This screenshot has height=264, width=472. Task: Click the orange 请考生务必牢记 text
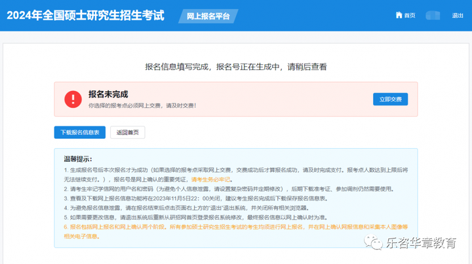(211, 179)
